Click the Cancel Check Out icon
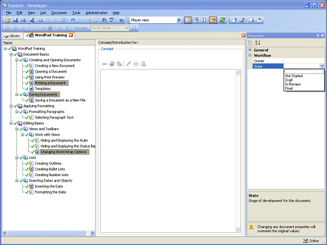This screenshot has height=245, width=327. coord(260,20)
